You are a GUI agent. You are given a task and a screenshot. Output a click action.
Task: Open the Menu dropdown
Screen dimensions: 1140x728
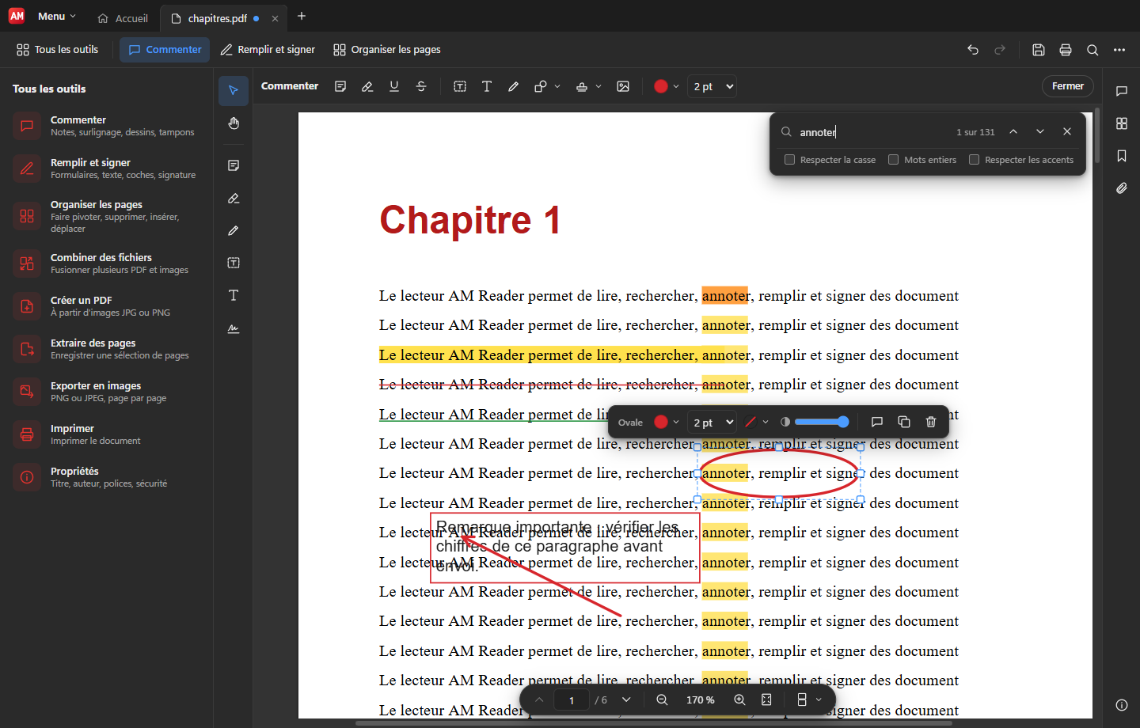pyautogui.click(x=57, y=16)
